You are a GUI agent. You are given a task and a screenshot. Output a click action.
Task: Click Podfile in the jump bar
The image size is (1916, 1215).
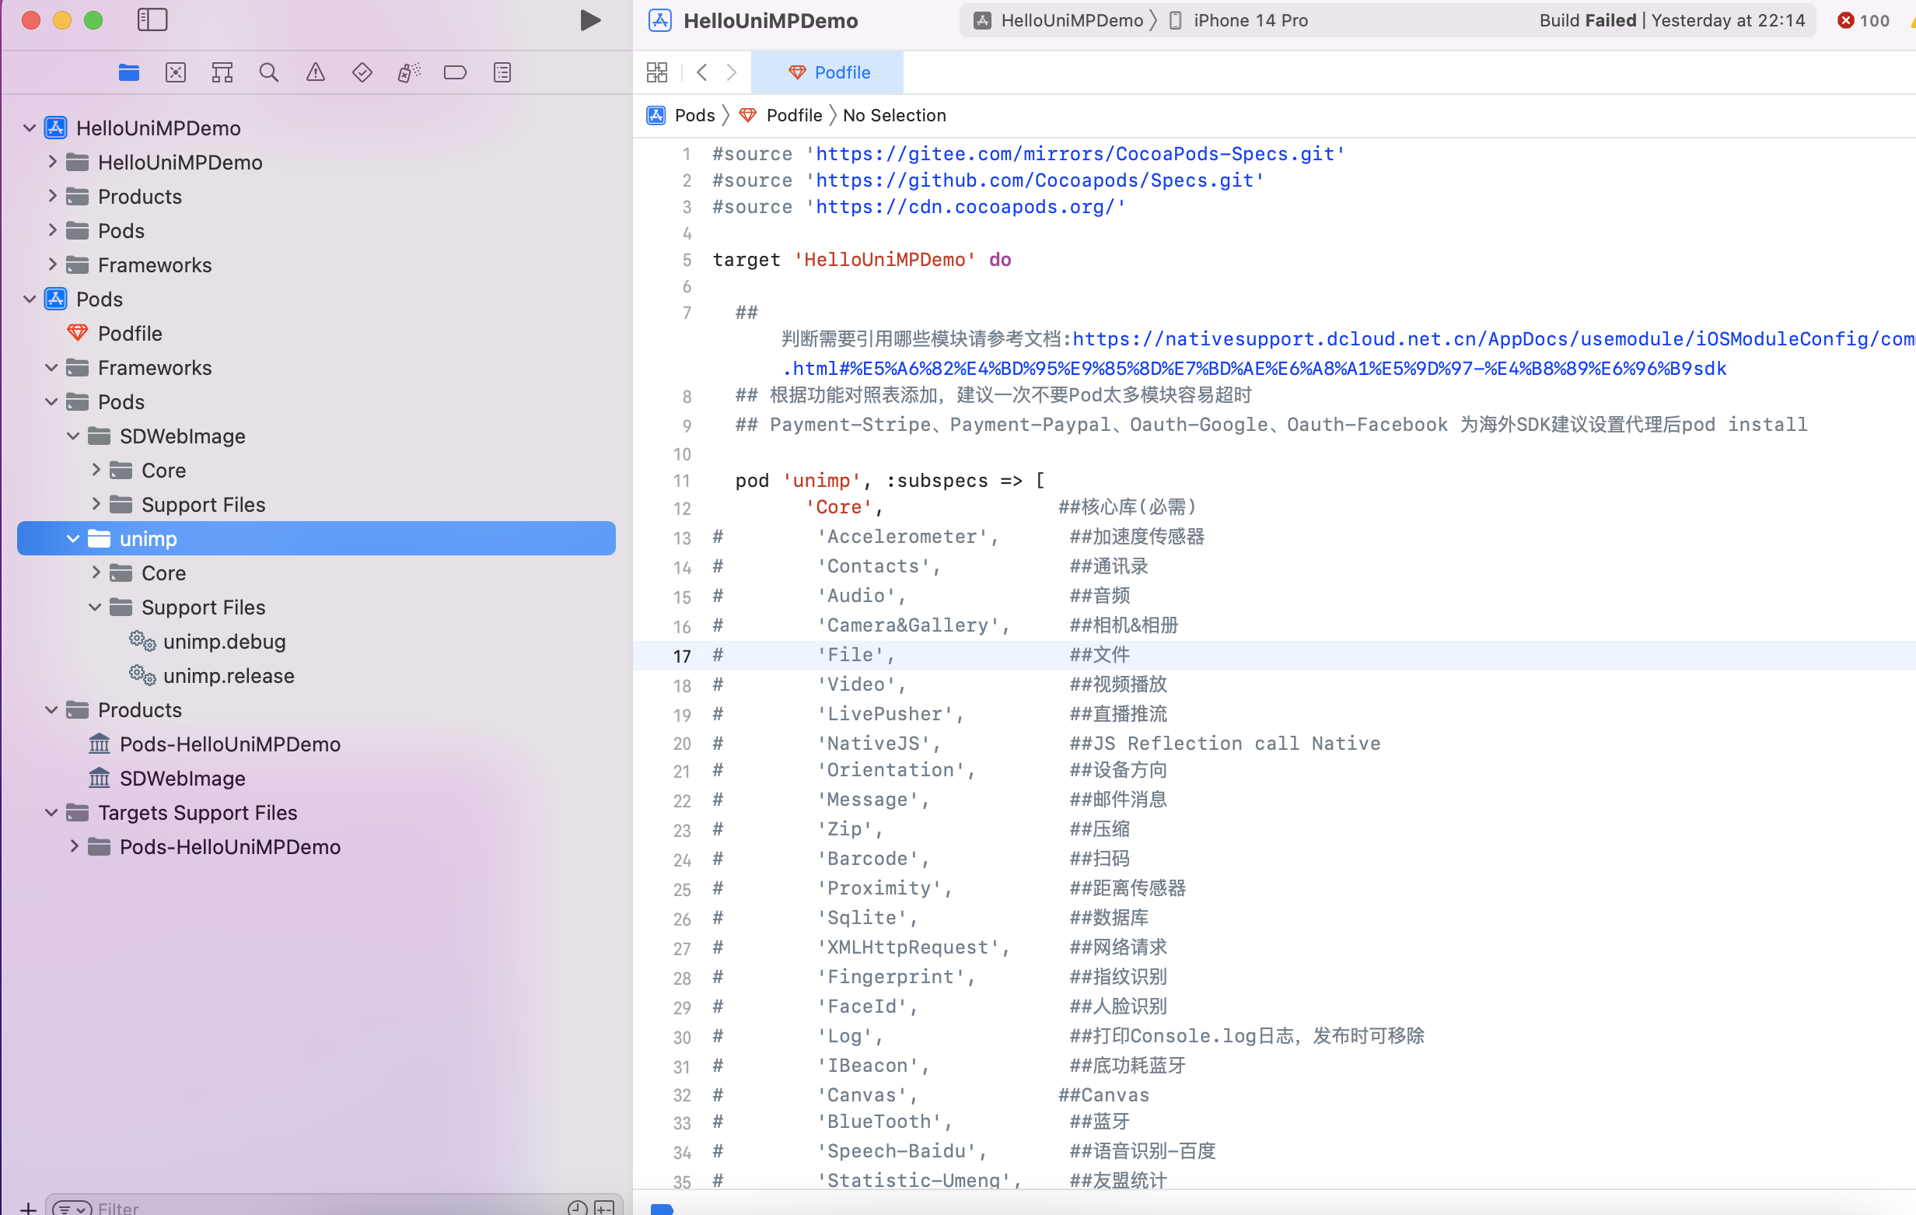[x=794, y=115]
